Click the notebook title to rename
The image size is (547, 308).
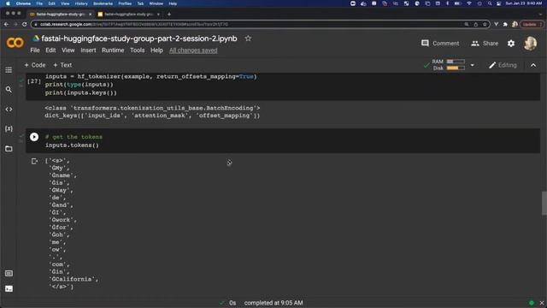coord(139,38)
